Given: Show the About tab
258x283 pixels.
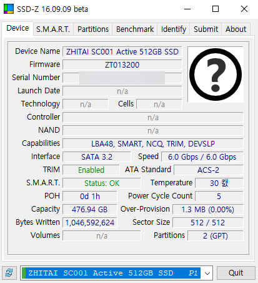Looking at the screenshot, I should (x=236, y=29).
